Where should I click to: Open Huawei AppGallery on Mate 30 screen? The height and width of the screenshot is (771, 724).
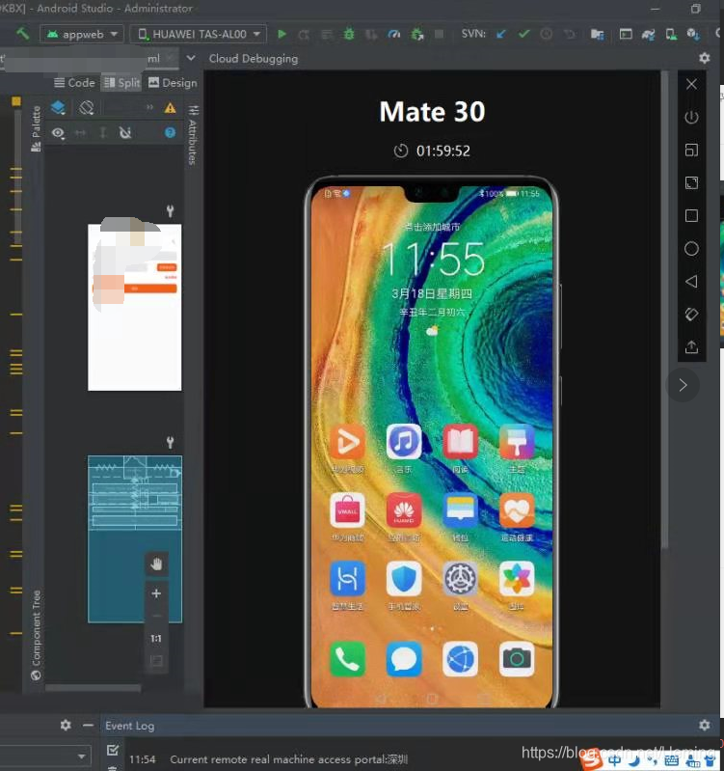point(404,509)
